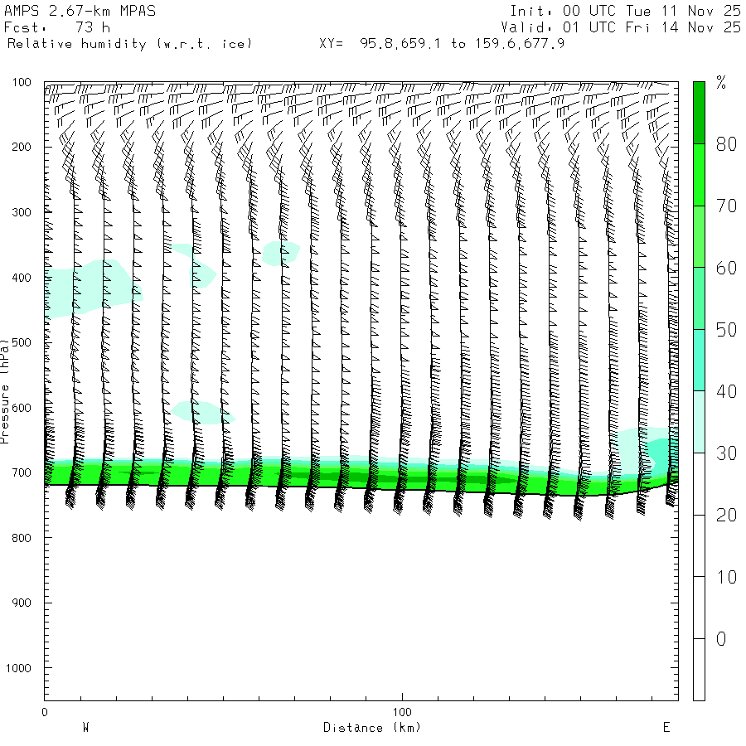Click the pale cyan colorbar segment between 30 and 40
The width and height of the screenshot is (746, 746).
699,422
